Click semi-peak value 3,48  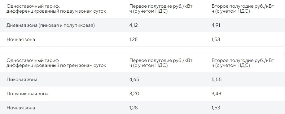[x=216, y=94]
